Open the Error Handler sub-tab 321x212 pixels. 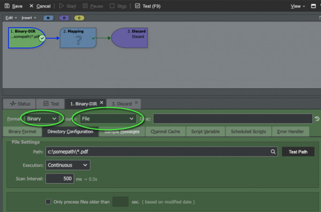(x=291, y=132)
